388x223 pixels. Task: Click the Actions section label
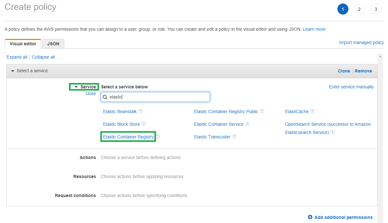(x=88, y=157)
